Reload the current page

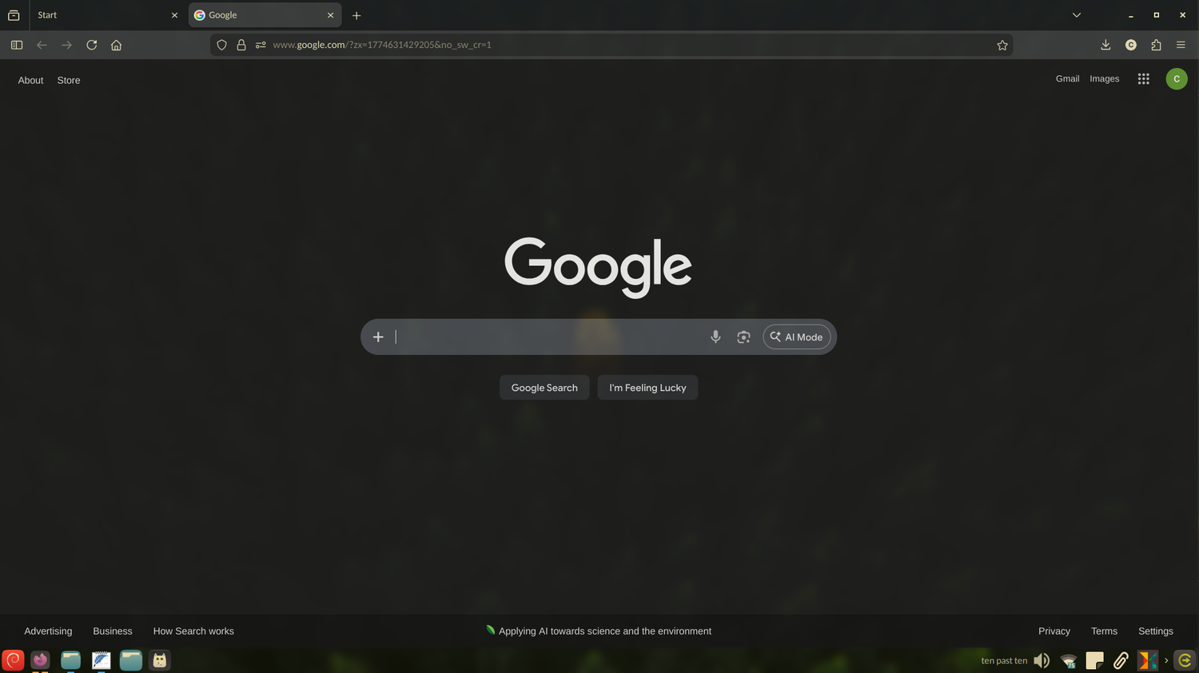click(x=92, y=46)
